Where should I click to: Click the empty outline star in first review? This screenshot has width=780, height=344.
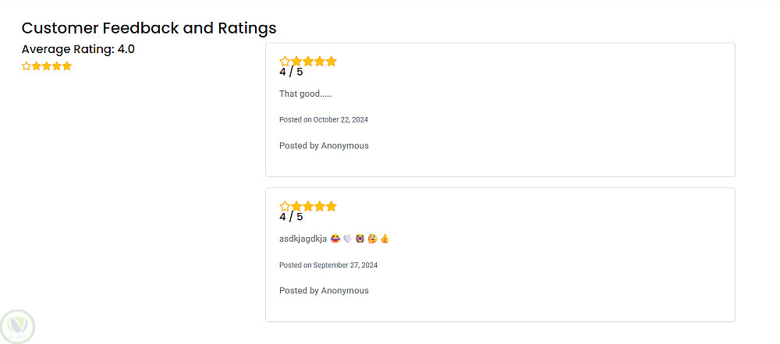tap(285, 62)
